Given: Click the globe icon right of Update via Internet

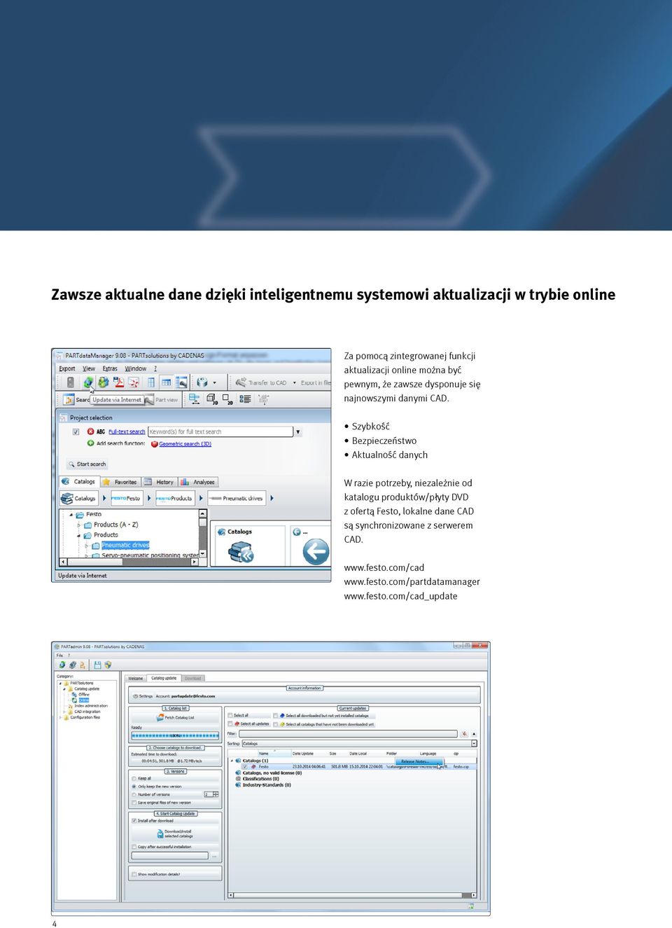Looking at the screenshot, I should coord(104,382).
